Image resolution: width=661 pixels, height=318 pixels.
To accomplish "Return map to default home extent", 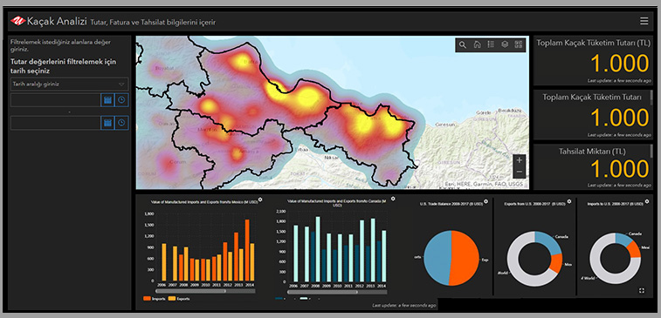I will click(x=477, y=45).
